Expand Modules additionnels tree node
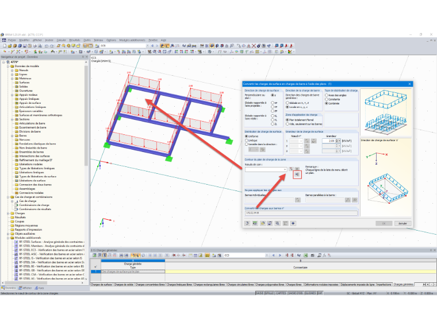 (x=8, y=238)
